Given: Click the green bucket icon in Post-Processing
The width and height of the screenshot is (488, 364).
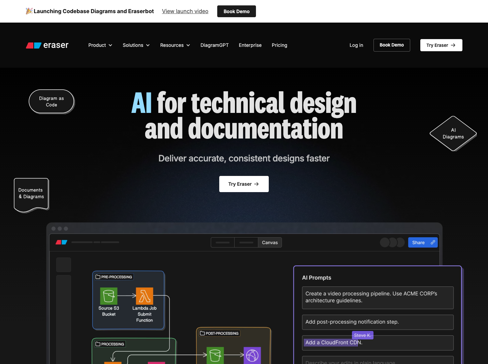Looking at the screenshot, I should click(215, 355).
